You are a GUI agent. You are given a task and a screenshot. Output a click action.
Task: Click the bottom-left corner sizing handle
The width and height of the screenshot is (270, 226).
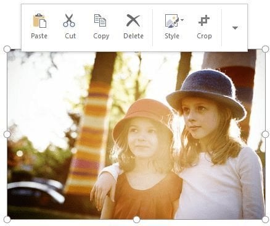pos(7,220)
